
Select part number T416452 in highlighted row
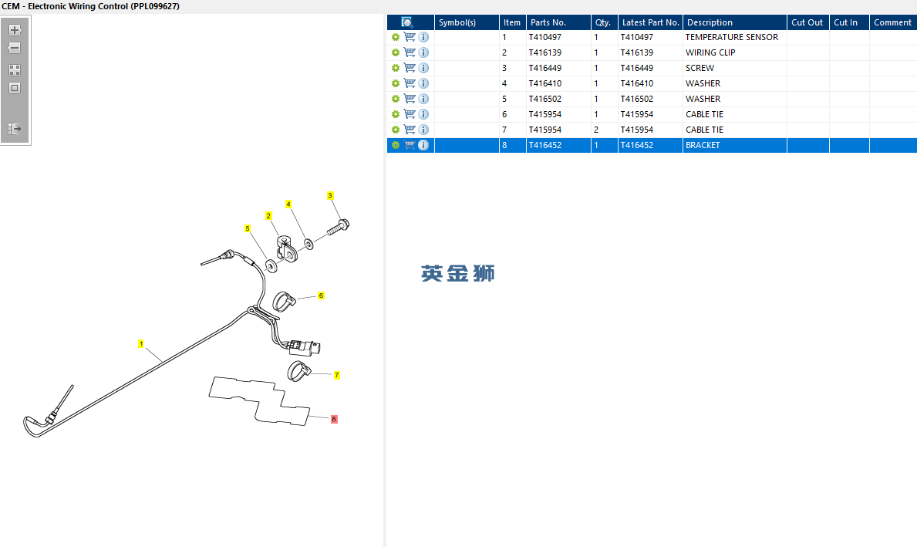[558, 145]
